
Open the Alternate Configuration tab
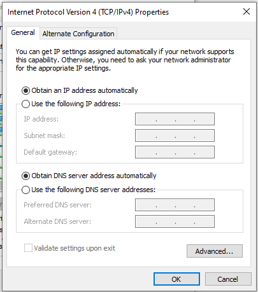[x=78, y=34]
